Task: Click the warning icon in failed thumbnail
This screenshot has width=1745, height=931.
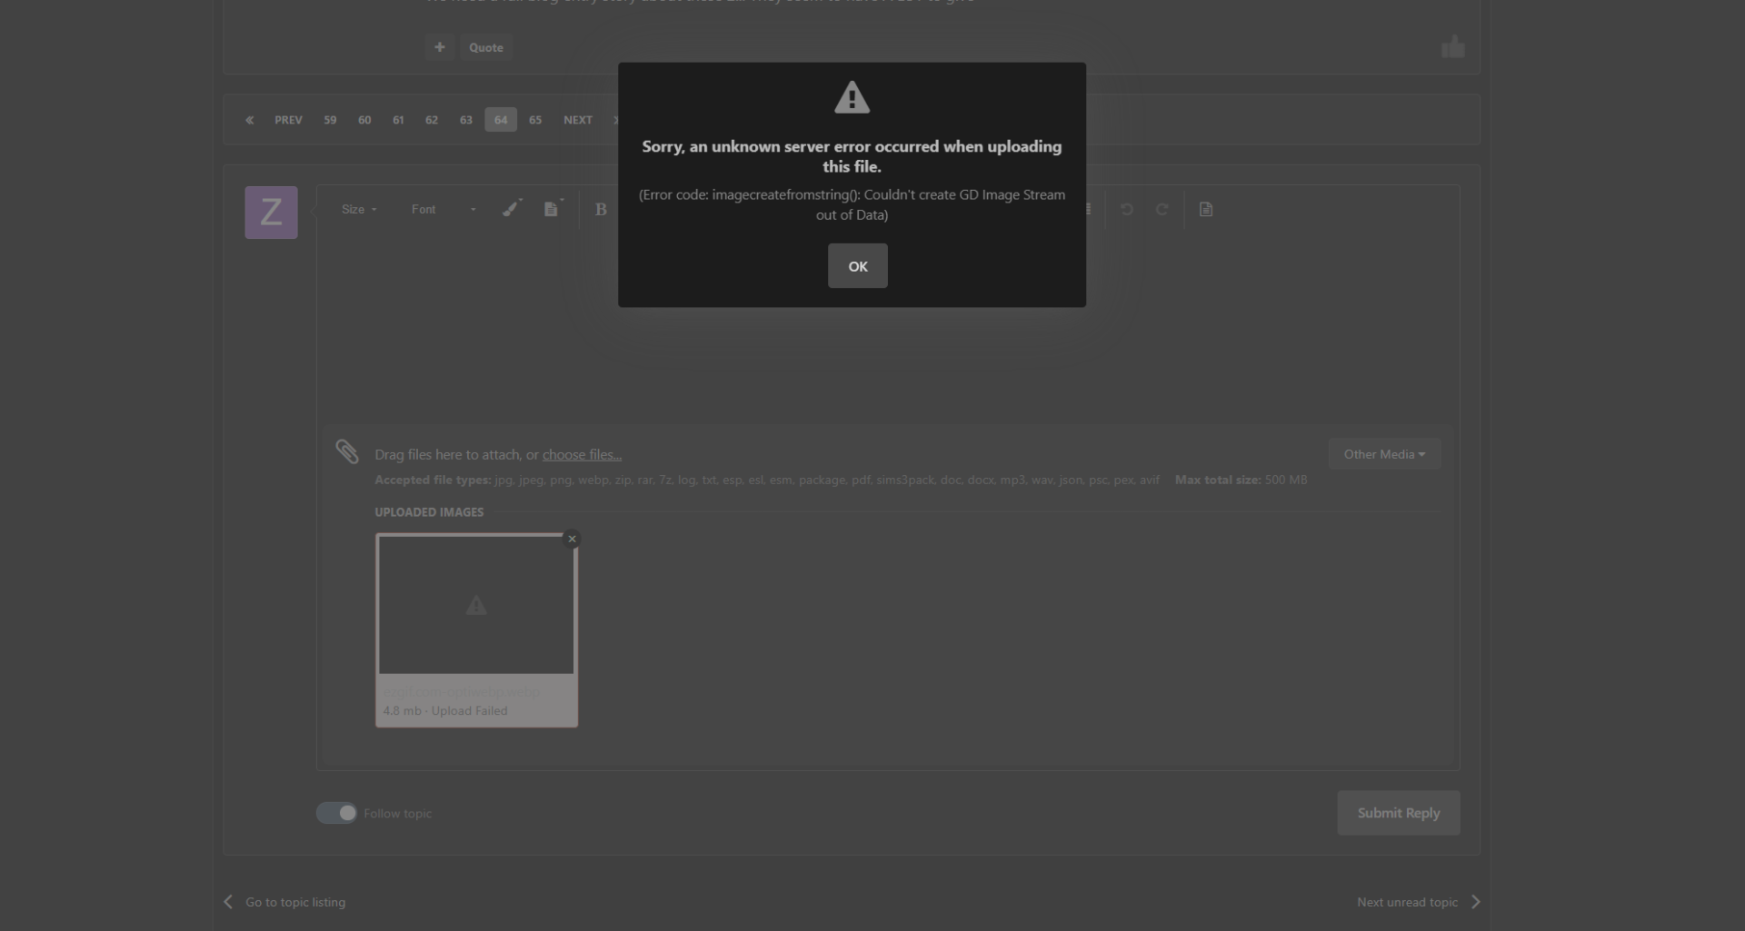Action: pos(476,605)
